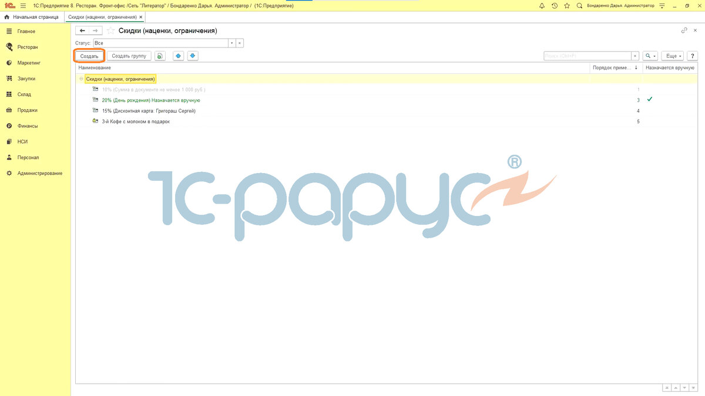The height and width of the screenshot is (396, 705).
Task: Collapse the Скидки (наценки, ограничения) group
Action: (81, 79)
